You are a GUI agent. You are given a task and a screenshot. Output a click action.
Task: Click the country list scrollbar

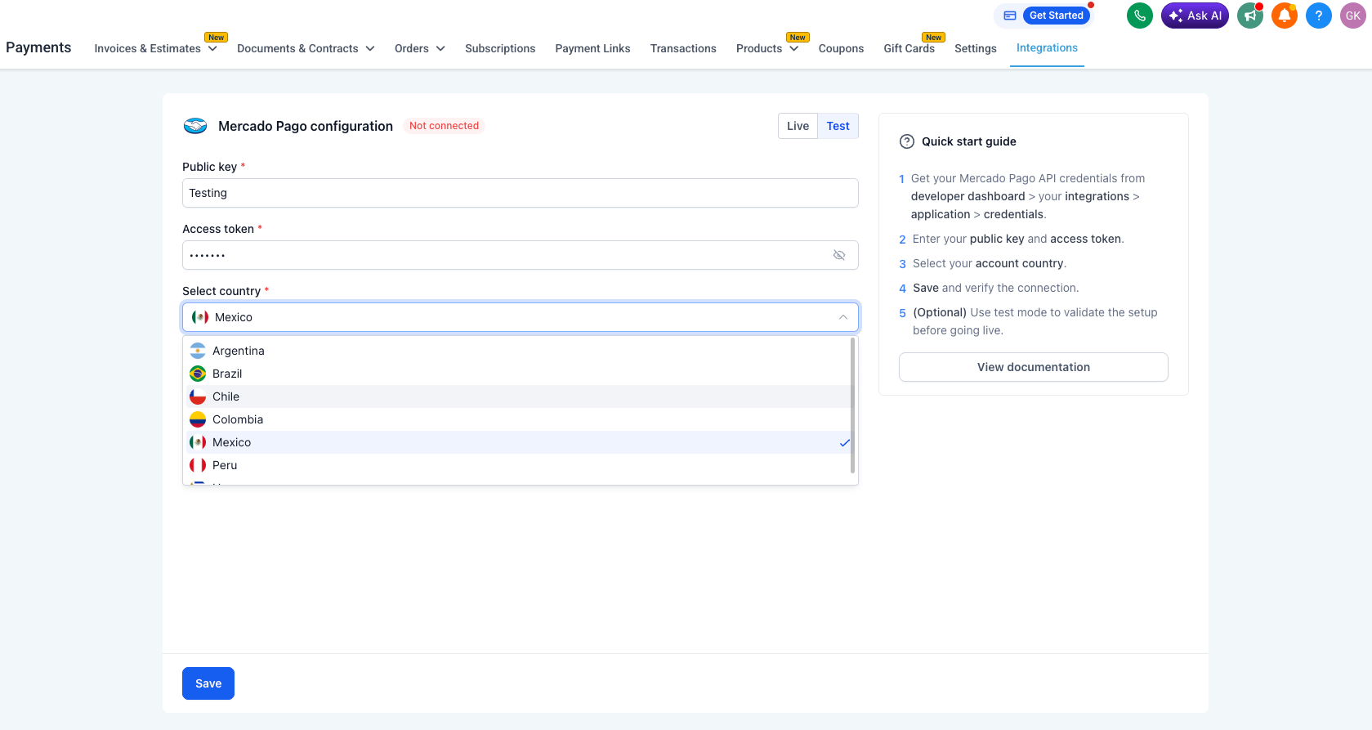[x=853, y=405]
